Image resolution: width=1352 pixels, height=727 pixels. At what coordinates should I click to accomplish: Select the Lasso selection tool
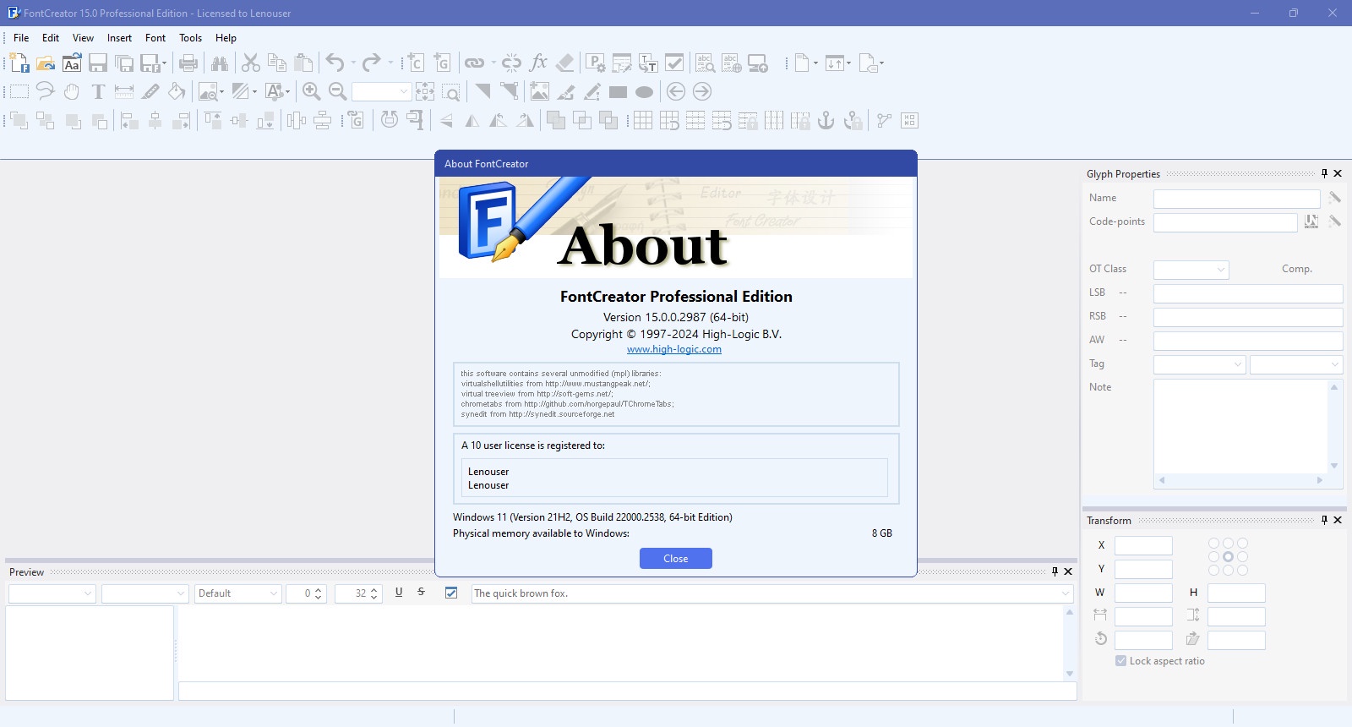46,91
